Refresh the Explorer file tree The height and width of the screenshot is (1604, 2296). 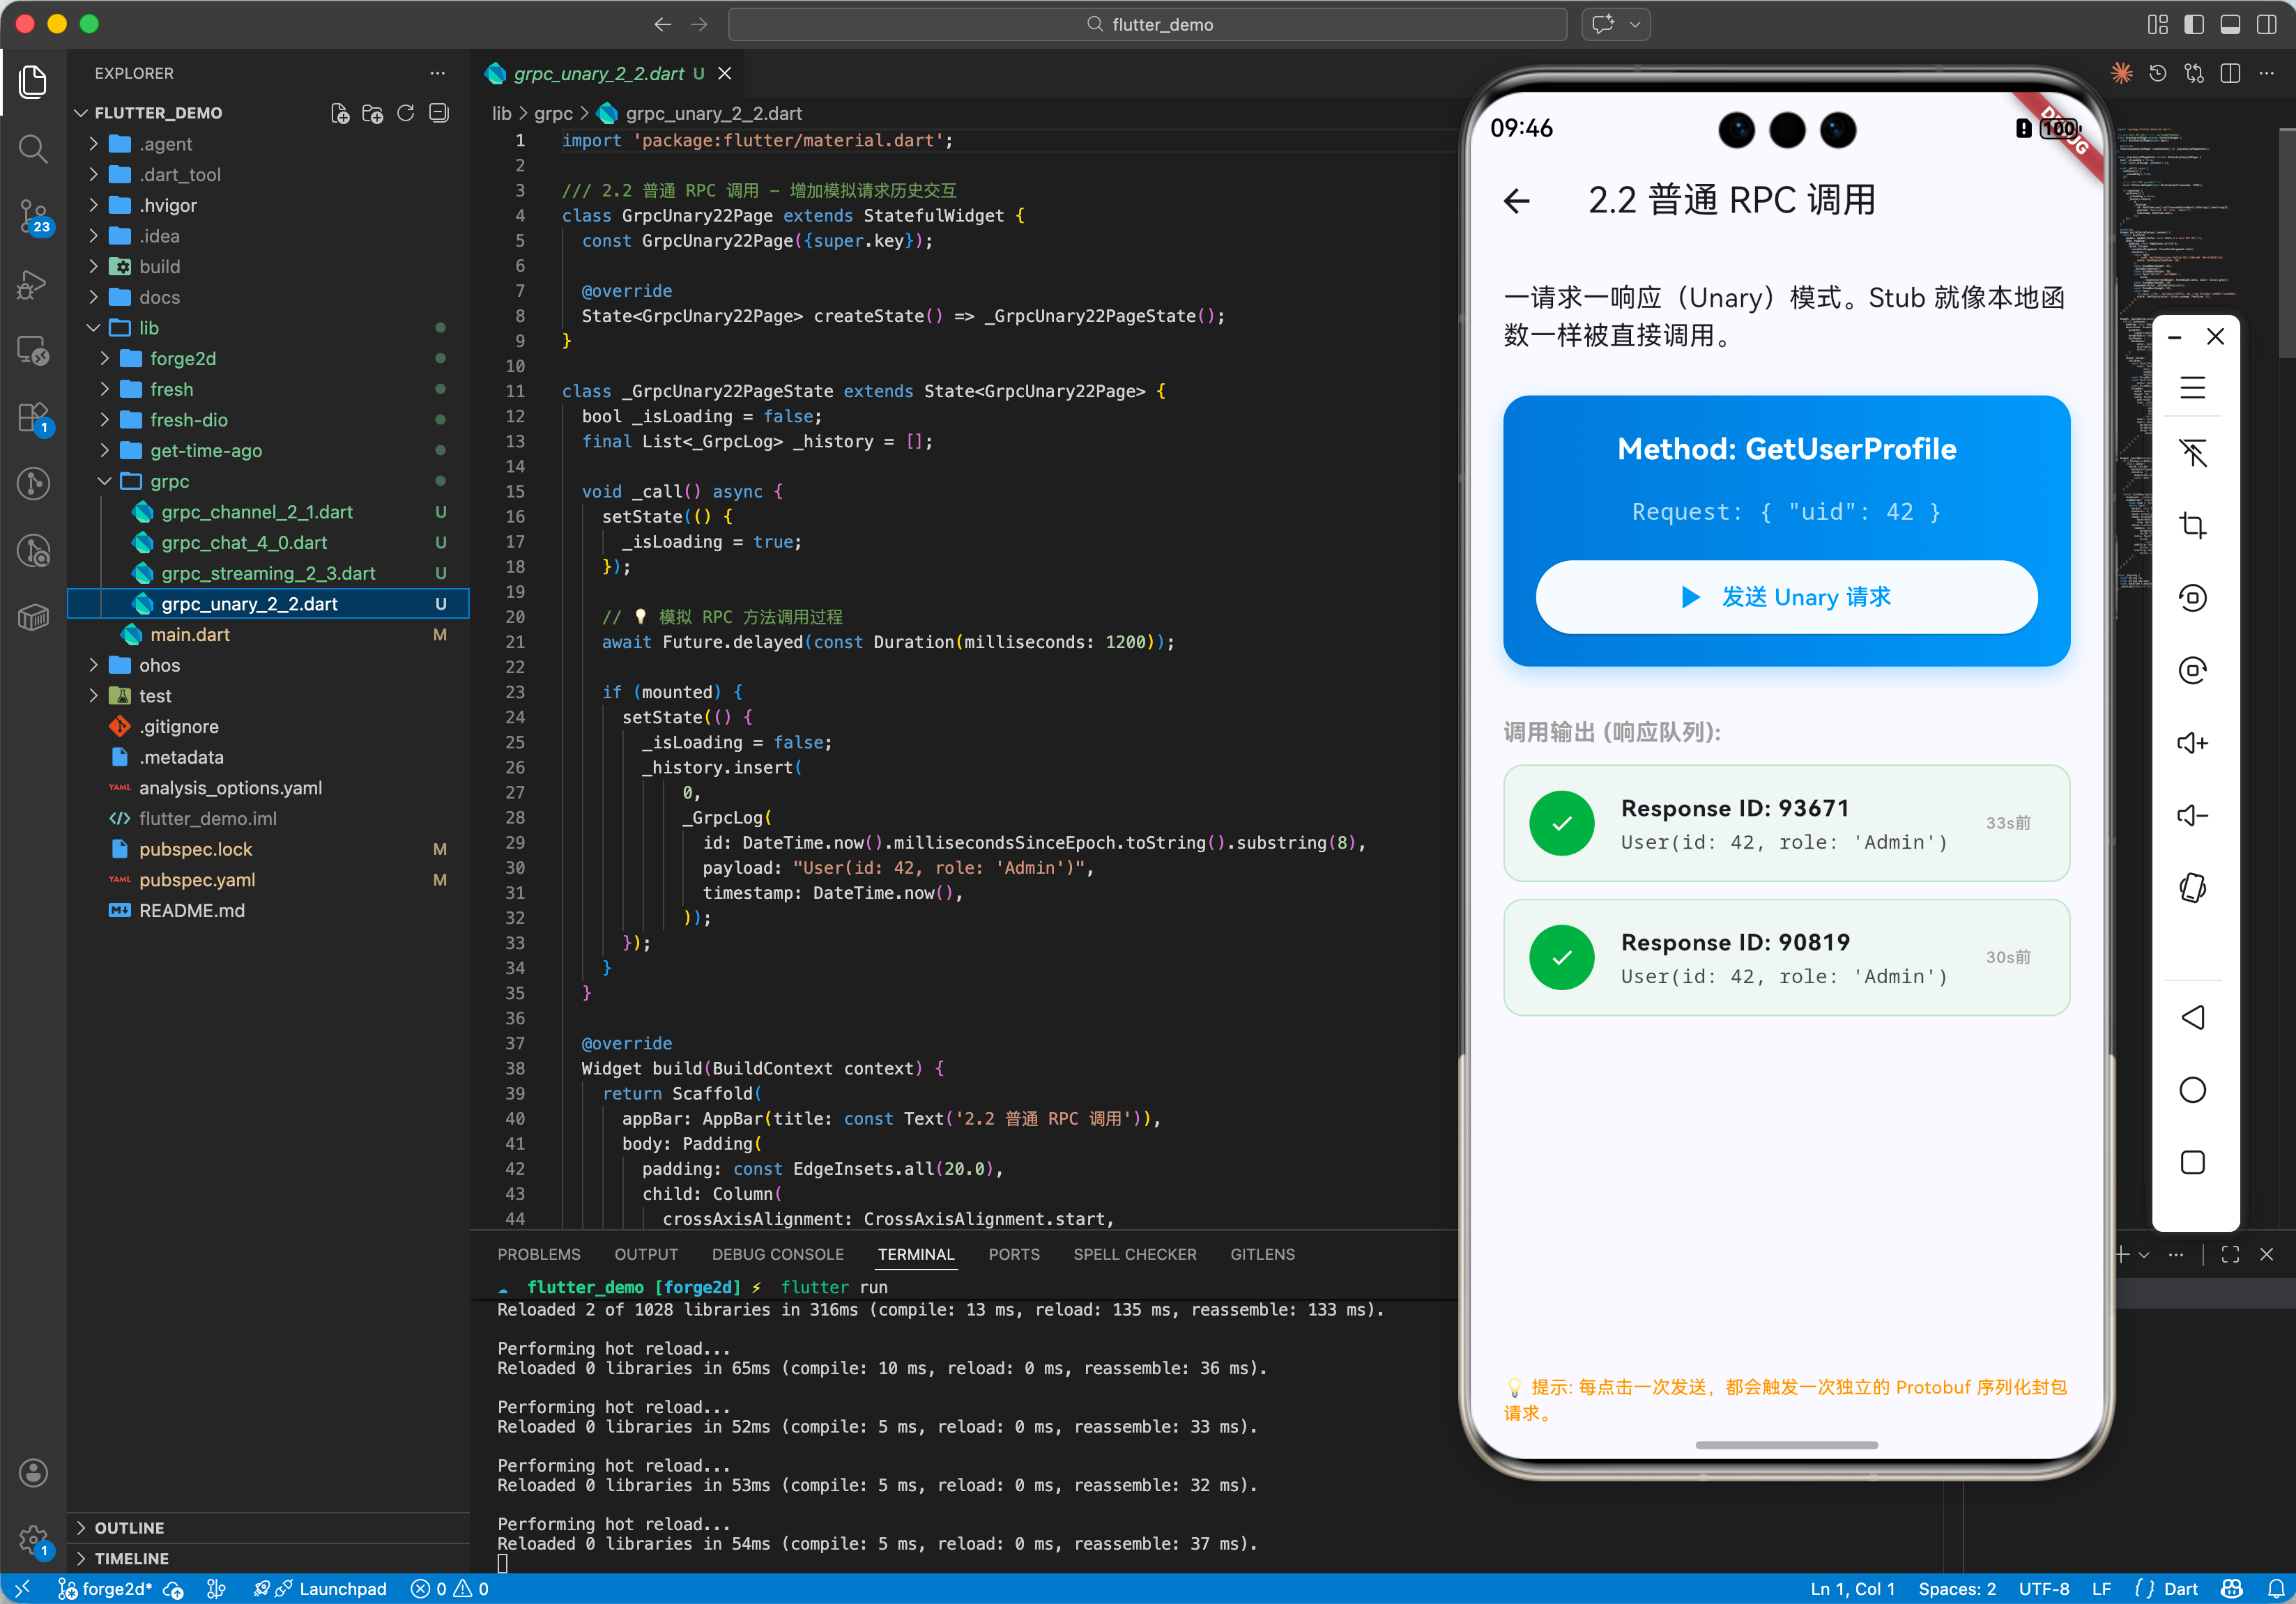pos(405,113)
